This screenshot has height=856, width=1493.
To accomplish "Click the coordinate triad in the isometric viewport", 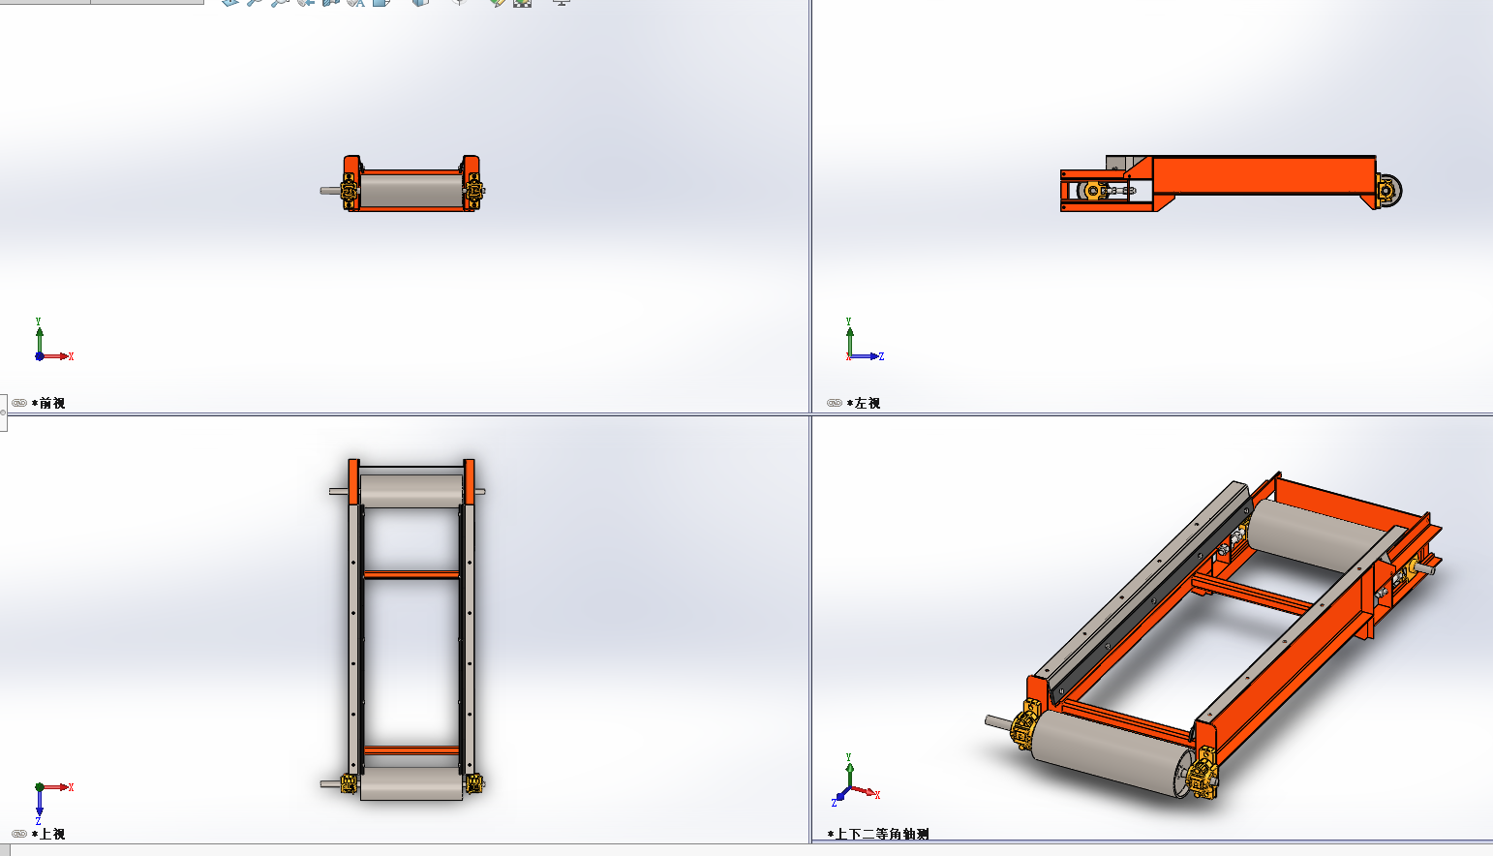I will [856, 780].
